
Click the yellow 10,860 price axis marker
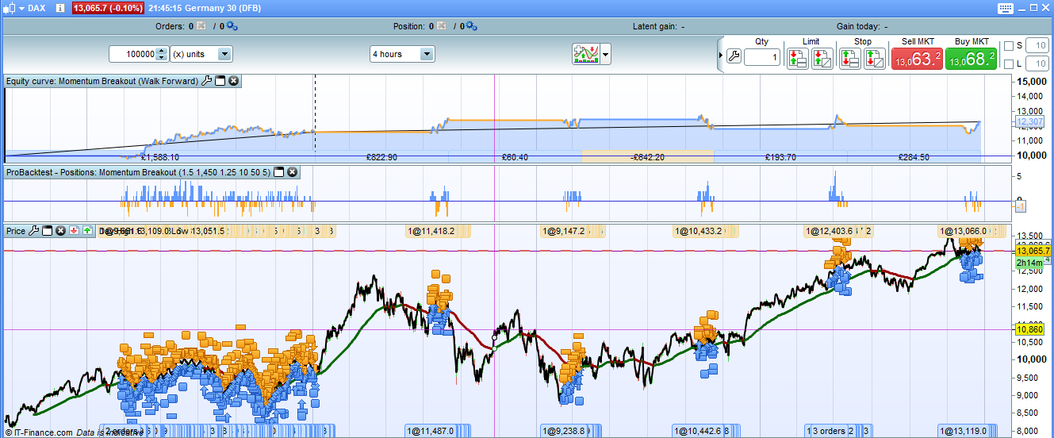pyautogui.click(x=1031, y=328)
